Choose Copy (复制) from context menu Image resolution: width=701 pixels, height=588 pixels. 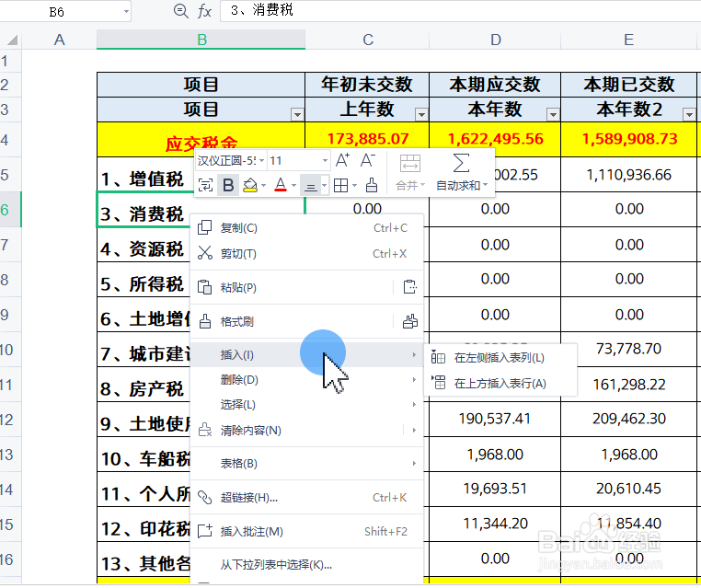(306, 228)
